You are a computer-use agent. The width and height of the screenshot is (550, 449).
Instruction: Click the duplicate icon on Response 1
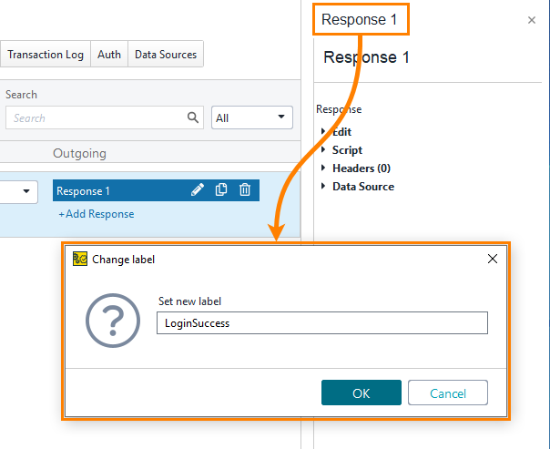(221, 189)
